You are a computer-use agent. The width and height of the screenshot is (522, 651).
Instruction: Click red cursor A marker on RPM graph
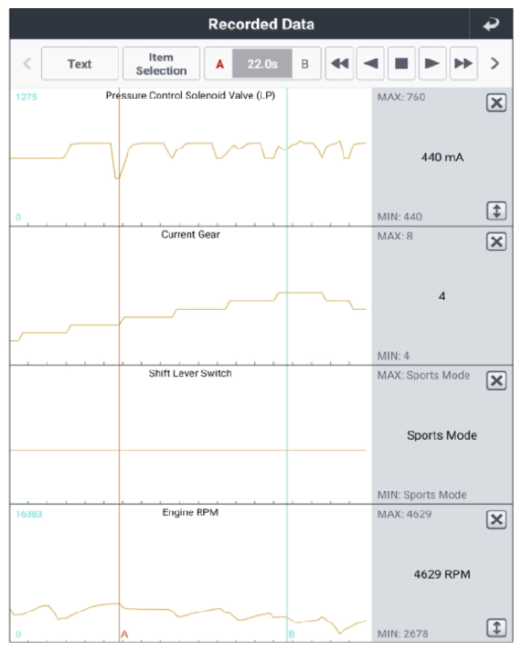click(x=124, y=634)
